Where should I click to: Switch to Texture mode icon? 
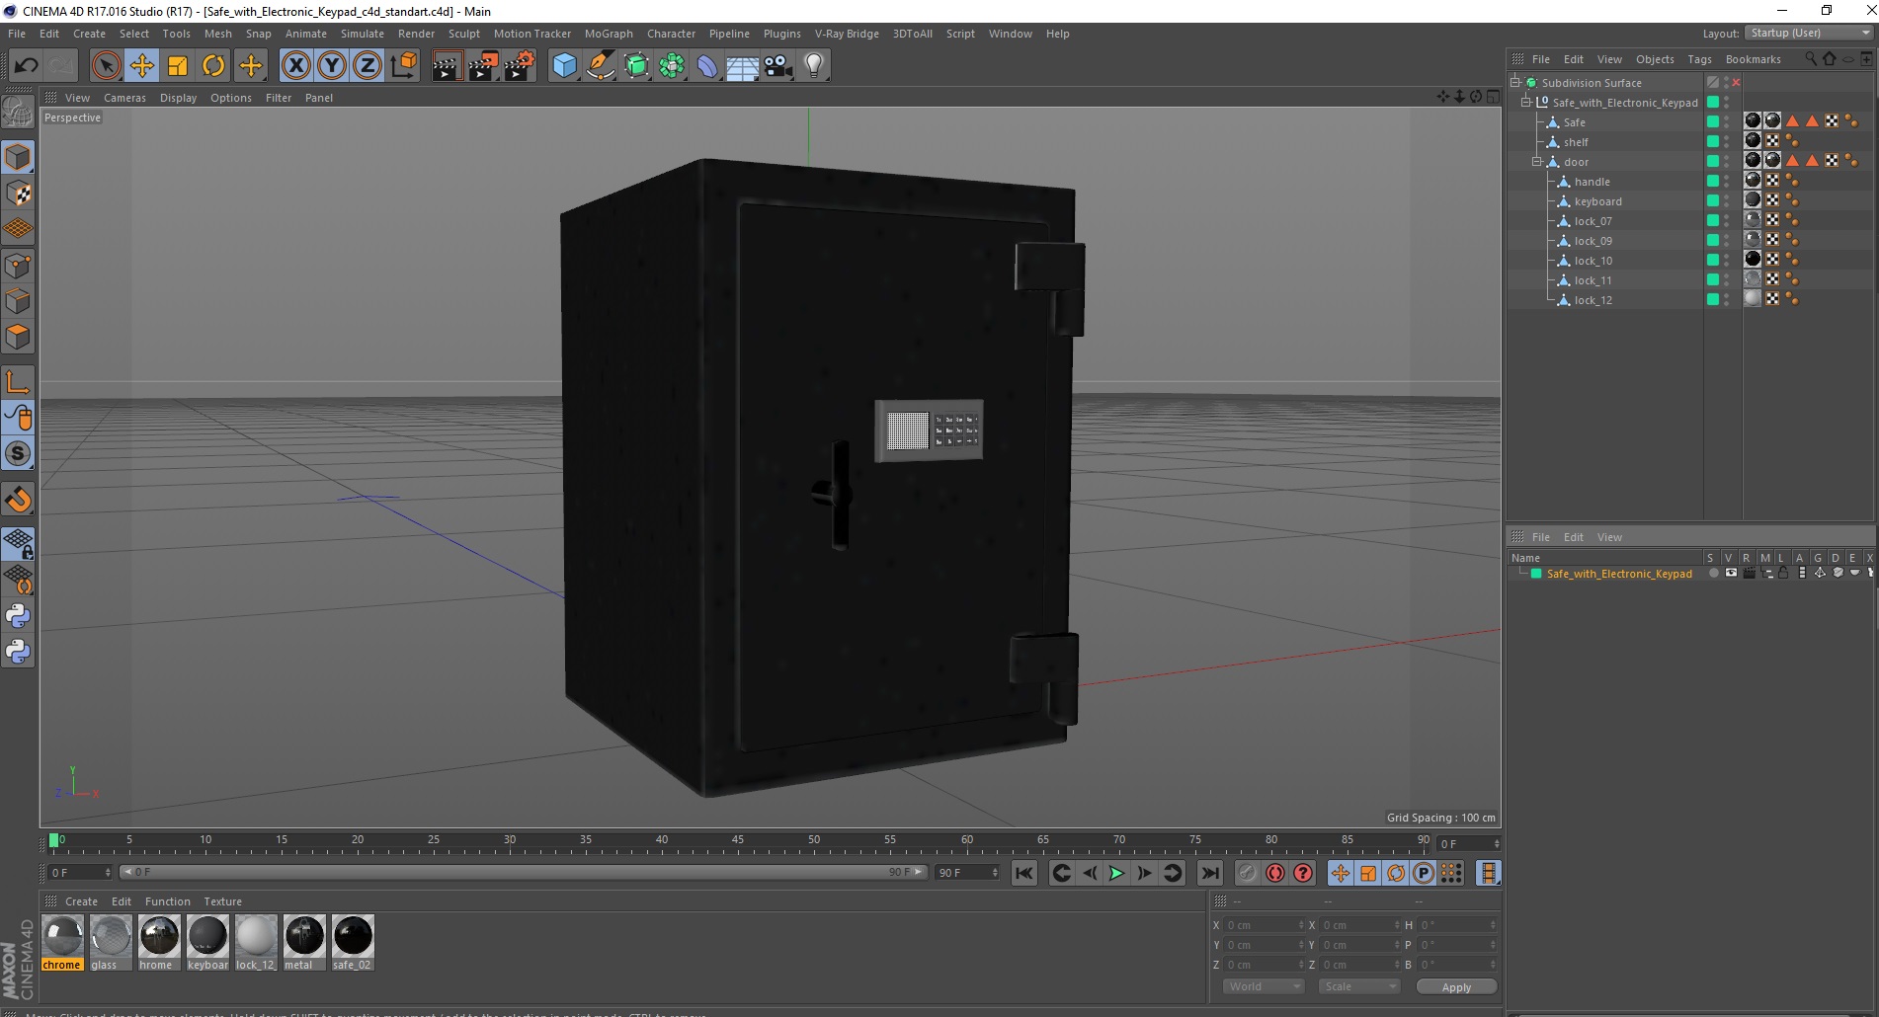(18, 194)
